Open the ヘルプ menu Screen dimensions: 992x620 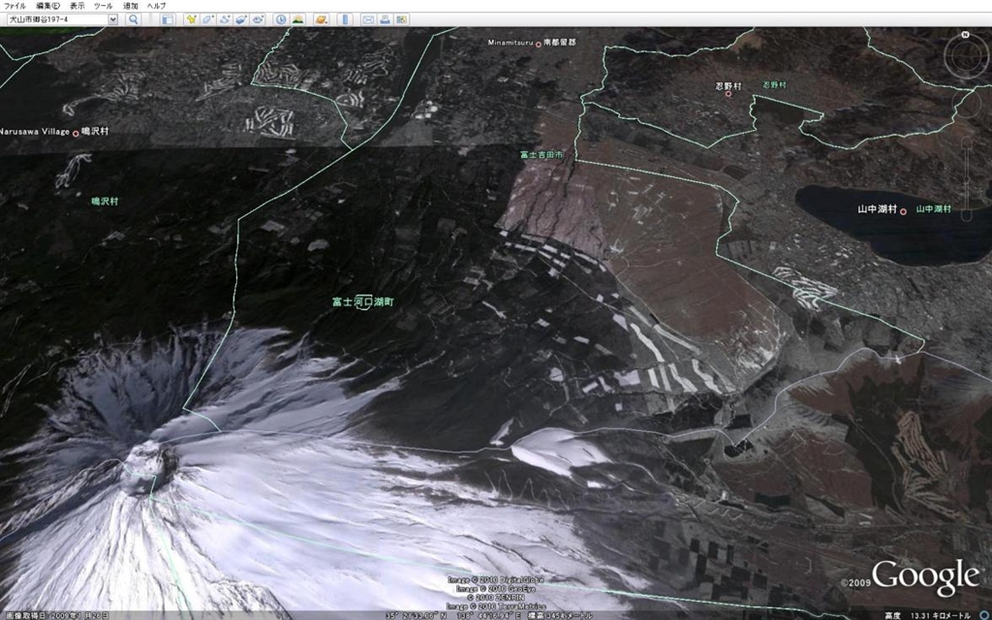point(156,6)
